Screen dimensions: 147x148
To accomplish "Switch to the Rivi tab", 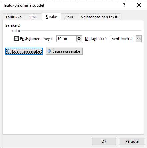I will (x=33, y=17).
